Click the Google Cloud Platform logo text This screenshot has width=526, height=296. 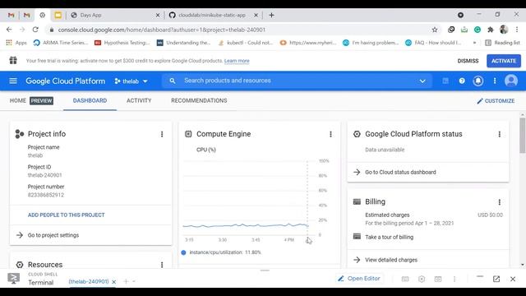pyautogui.click(x=66, y=81)
